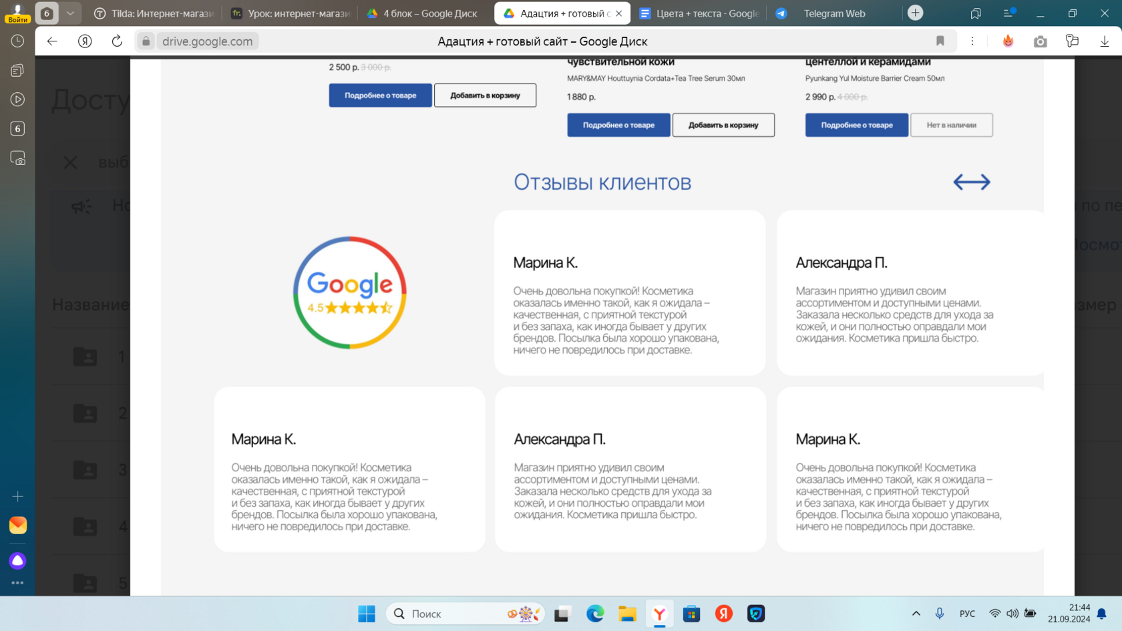
Task: Click the Pyunkang Yul Moisture Barrier Cream name
Action: (x=875, y=78)
